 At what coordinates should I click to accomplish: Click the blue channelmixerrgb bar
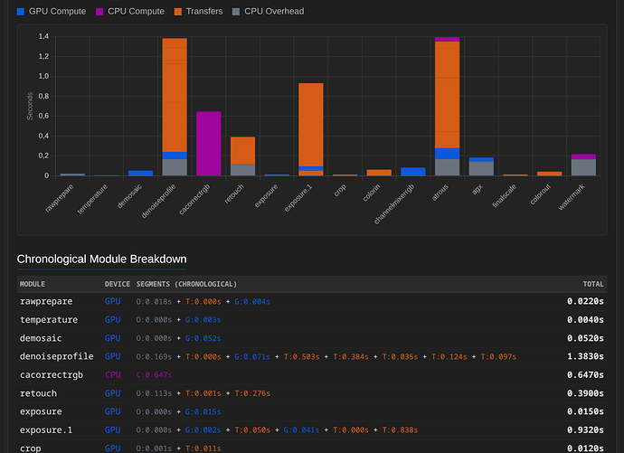413,171
